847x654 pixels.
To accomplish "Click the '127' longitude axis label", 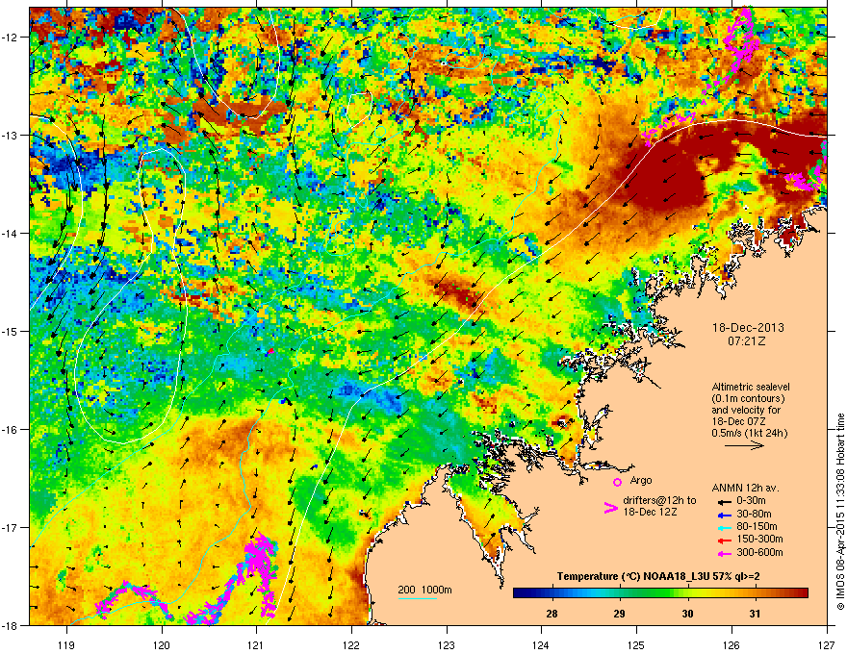I will 827,644.
